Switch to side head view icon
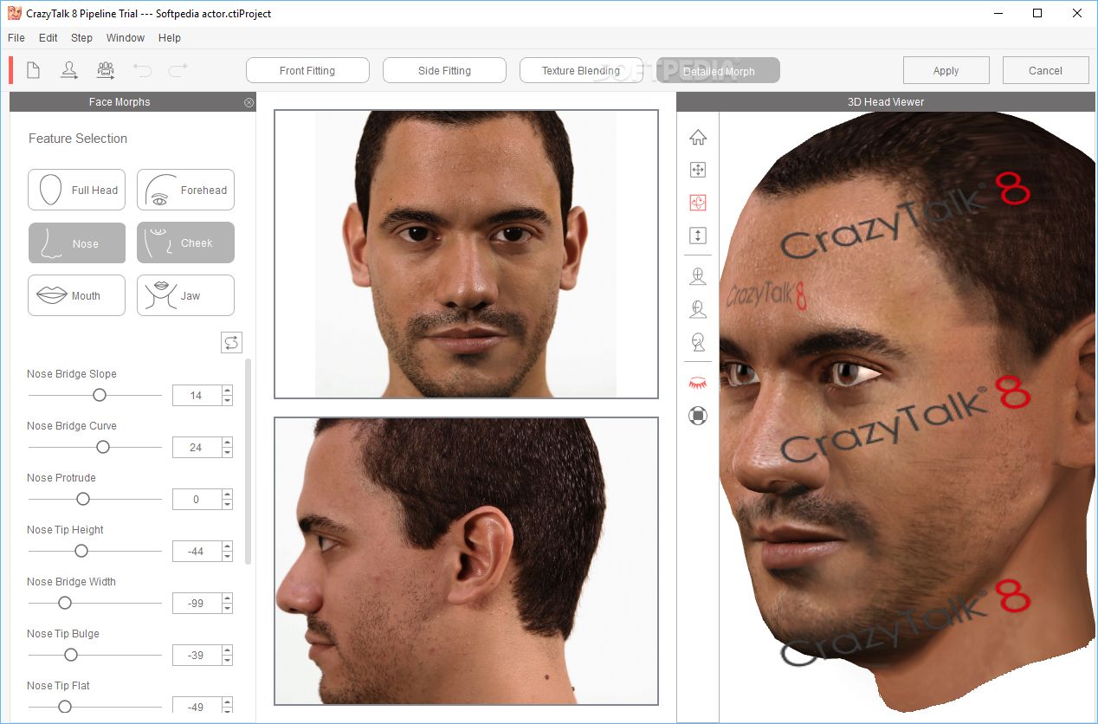 [698, 342]
